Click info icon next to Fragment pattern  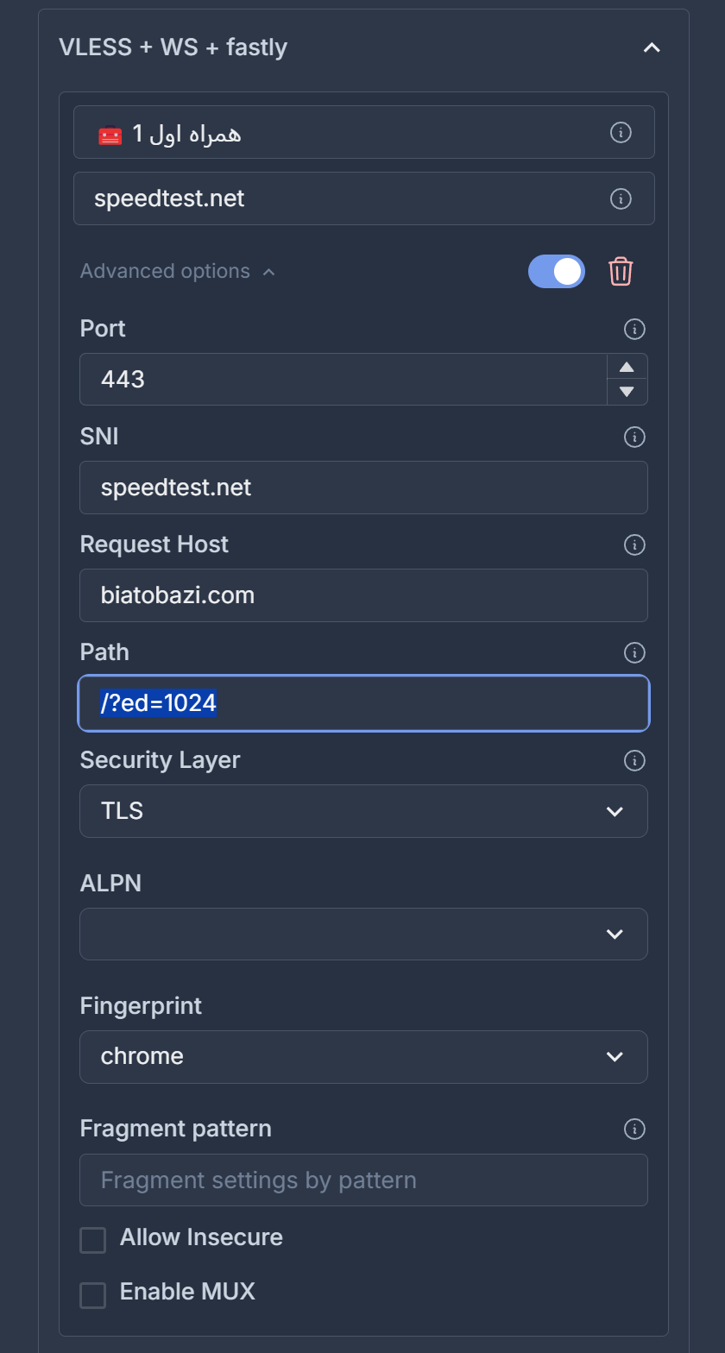[634, 1129]
